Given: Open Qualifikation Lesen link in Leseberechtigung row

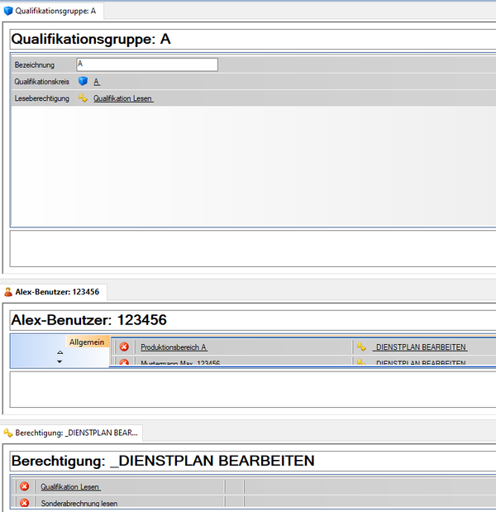Looking at the screenshot, I should pyautogui.click(x=122, y=98).
